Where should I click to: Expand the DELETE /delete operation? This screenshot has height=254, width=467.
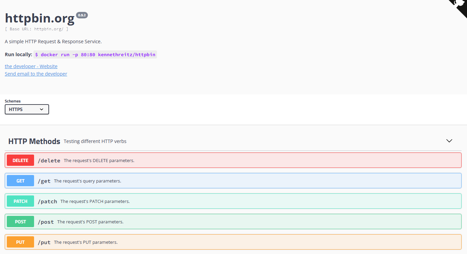tap(233, 160)
